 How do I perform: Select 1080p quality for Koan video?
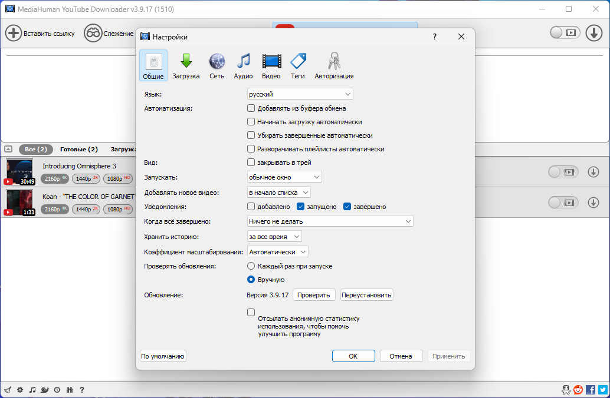point(118,209)
